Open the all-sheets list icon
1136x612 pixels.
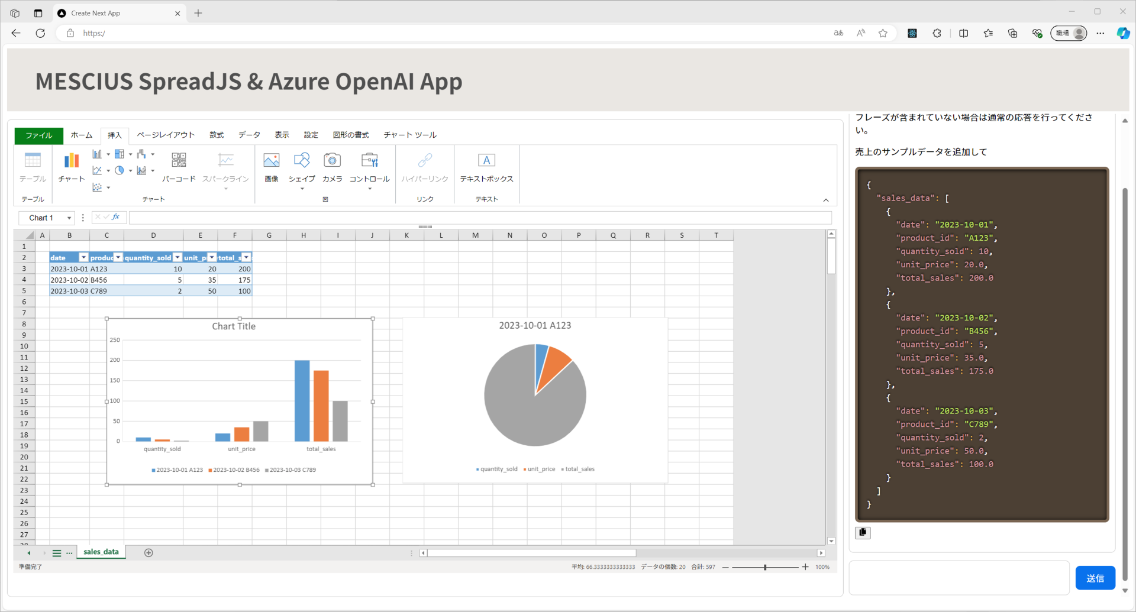pyautogui.click(x=57, y=553)
